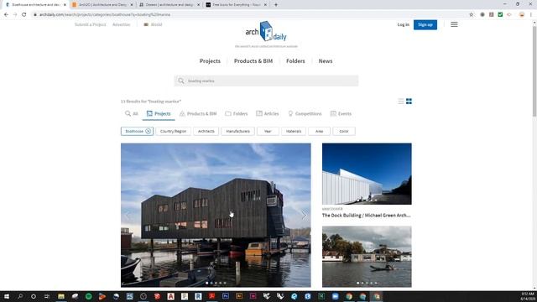
Task: Launch Revit from the taskbar
Action: pos(198,296)
